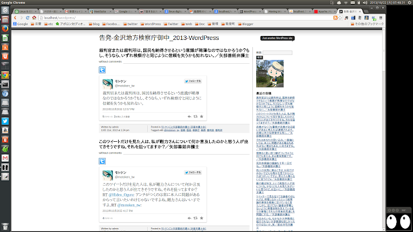Viewport: 413px width, 232px height.
Task: Open LibreOffice Calc from the dock
Action: (5, 38)
